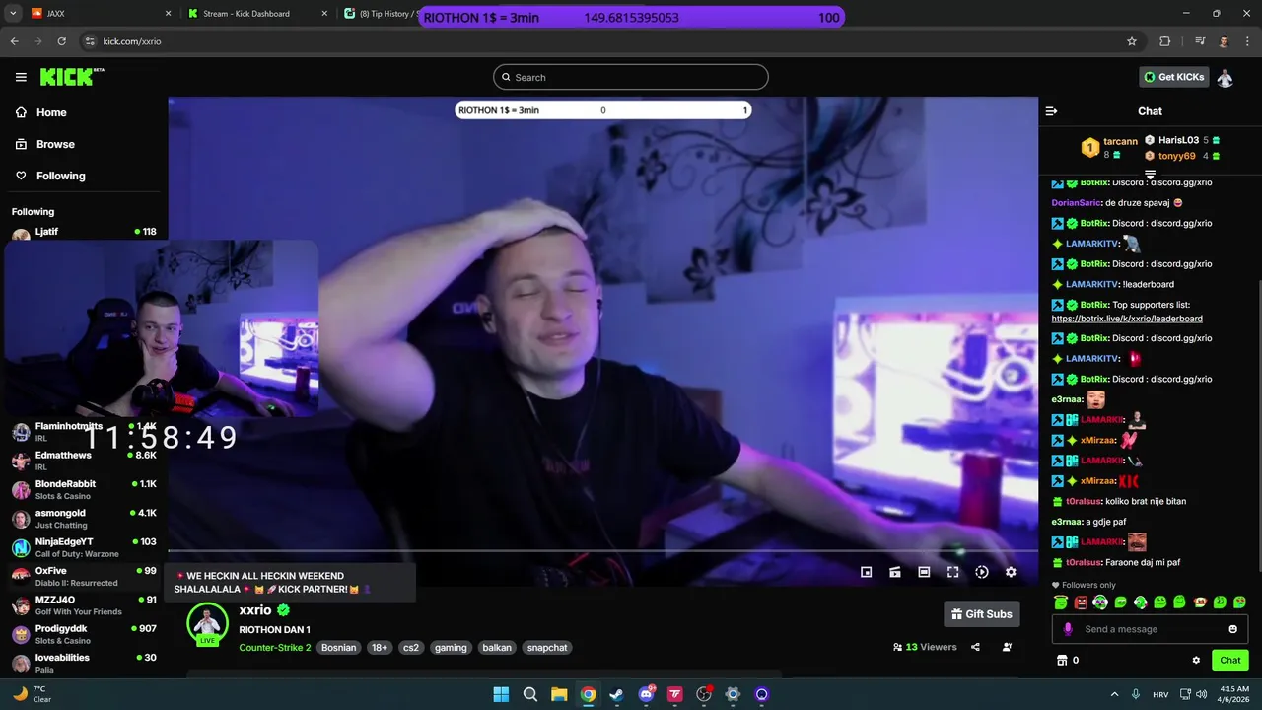Click the Get KICKs button

[x=1173, y=77]
